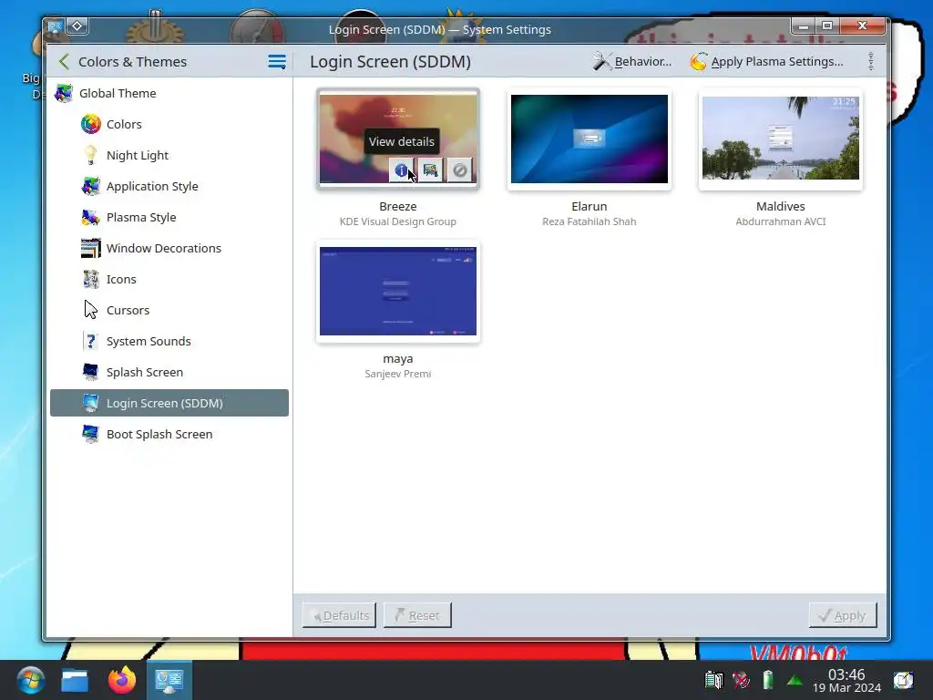Open Boot Splash Screen settings
The image size is (933, 700).
coord(169,434)
